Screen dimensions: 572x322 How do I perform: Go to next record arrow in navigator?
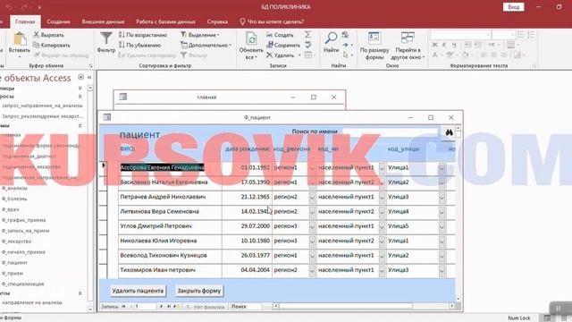161,306
